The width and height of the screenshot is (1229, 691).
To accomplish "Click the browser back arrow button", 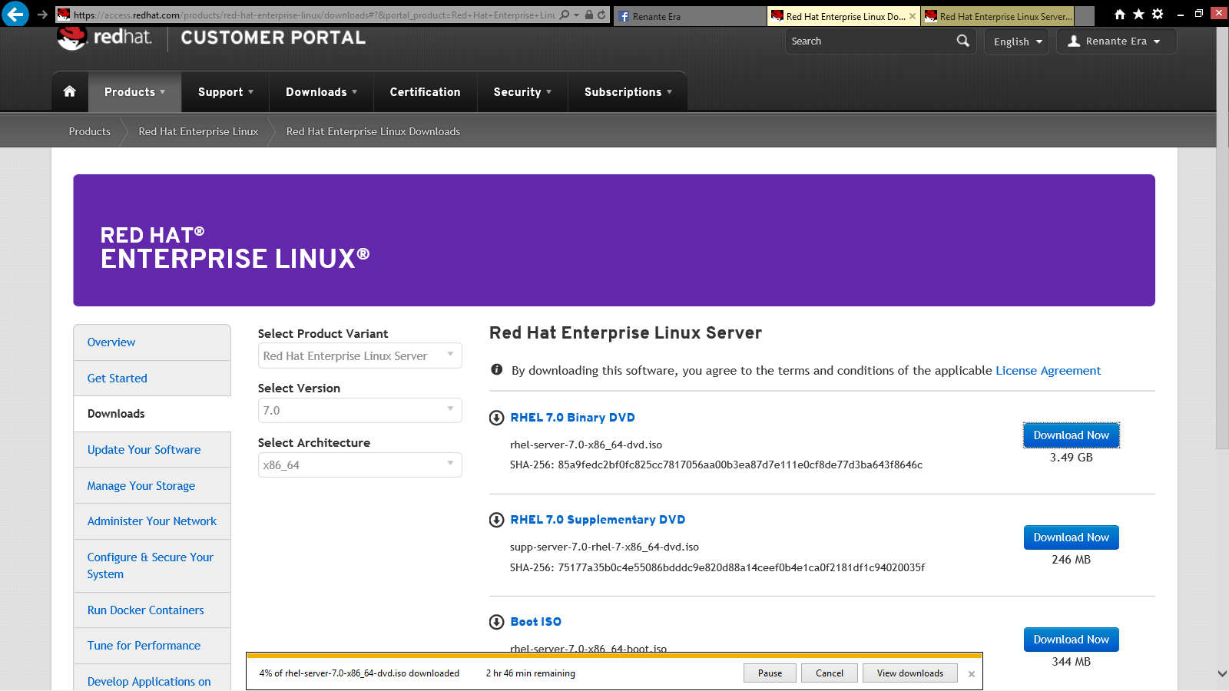I will click(x=15, y=14).
